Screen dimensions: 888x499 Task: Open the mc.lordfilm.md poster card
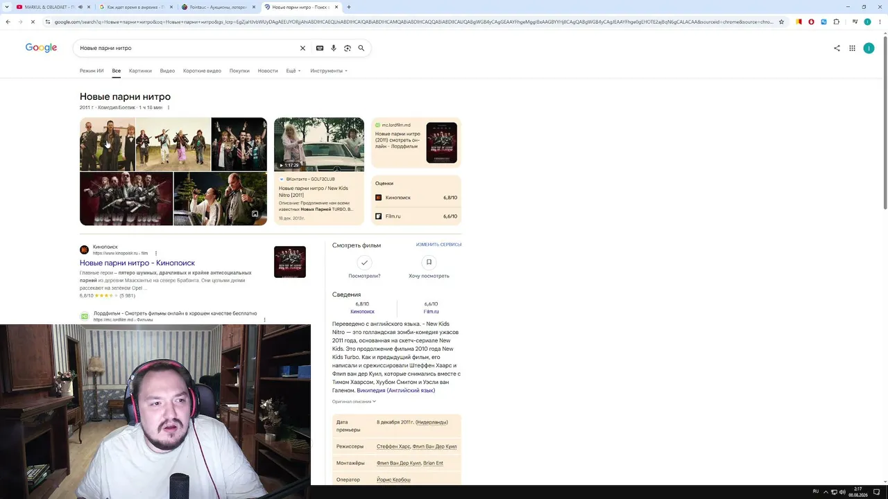coord(416,143)
